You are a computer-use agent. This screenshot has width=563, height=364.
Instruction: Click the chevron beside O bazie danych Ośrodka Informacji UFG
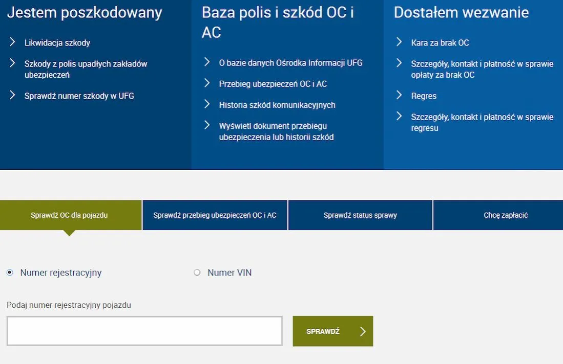[x=207, y=62]
